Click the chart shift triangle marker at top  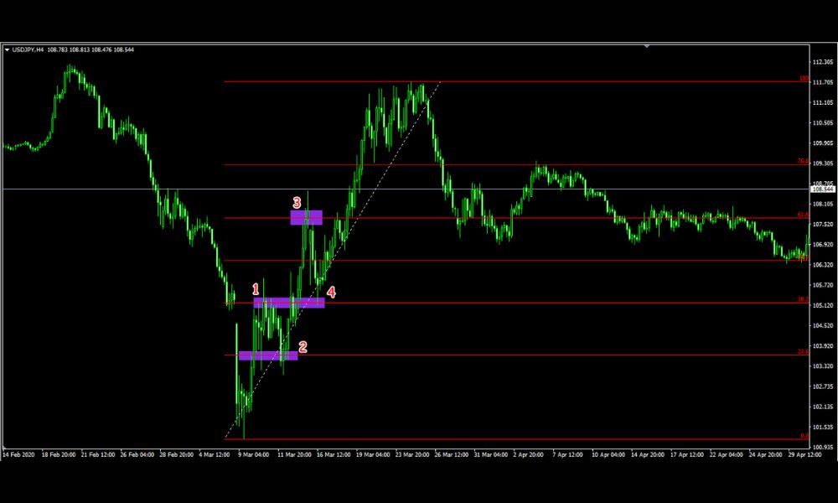(x=646, y=47)
